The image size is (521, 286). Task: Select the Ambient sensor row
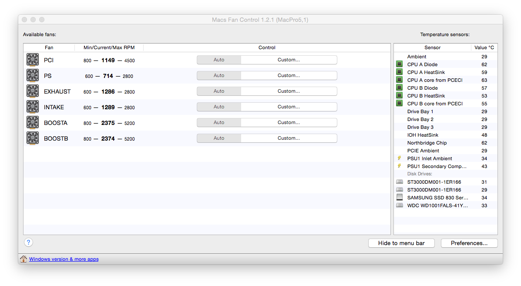tap(446, 57)
